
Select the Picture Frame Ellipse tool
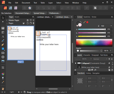click(3, 57)
